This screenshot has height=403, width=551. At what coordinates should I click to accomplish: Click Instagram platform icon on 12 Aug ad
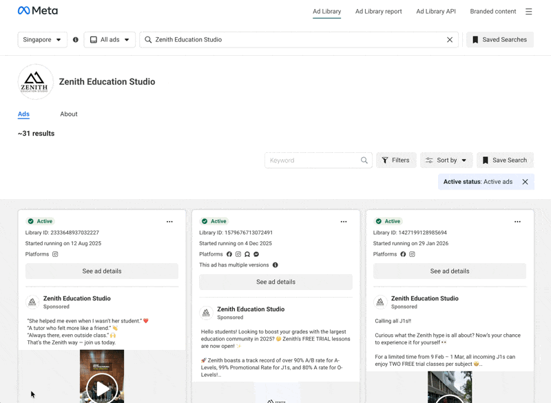pos(55,254)
